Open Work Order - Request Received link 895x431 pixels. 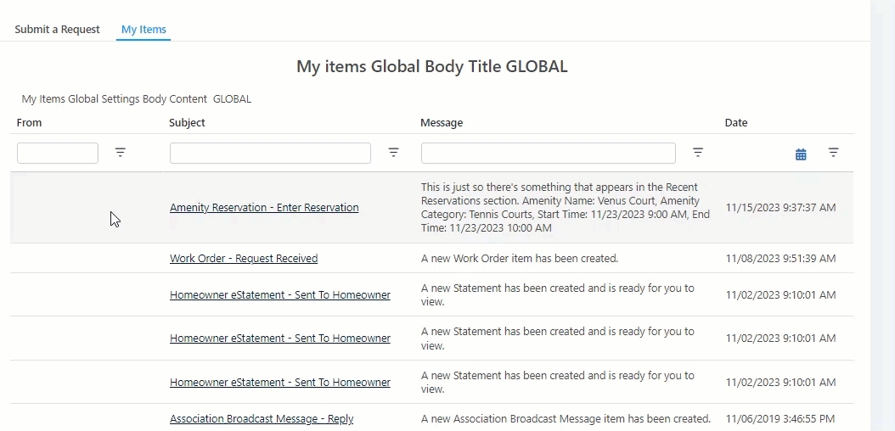click(x=244, y=258)
